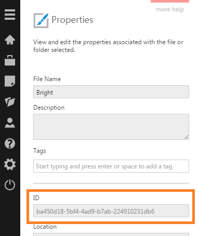The height and width of the screenshot is (236, 199).
Task: Focus the Description text area
Action: [111, 127]
